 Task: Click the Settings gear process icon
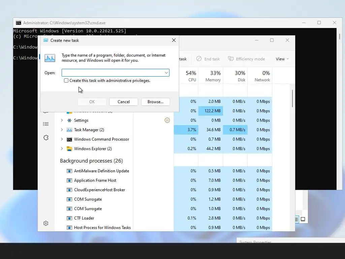click(69, 120)
